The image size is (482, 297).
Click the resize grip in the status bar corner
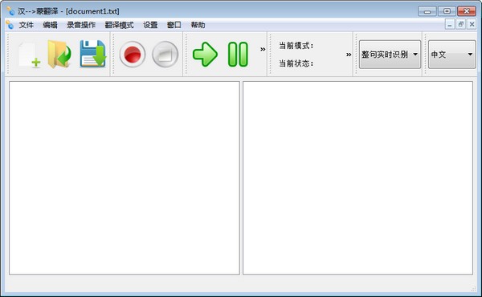click(x=473, y=288)
